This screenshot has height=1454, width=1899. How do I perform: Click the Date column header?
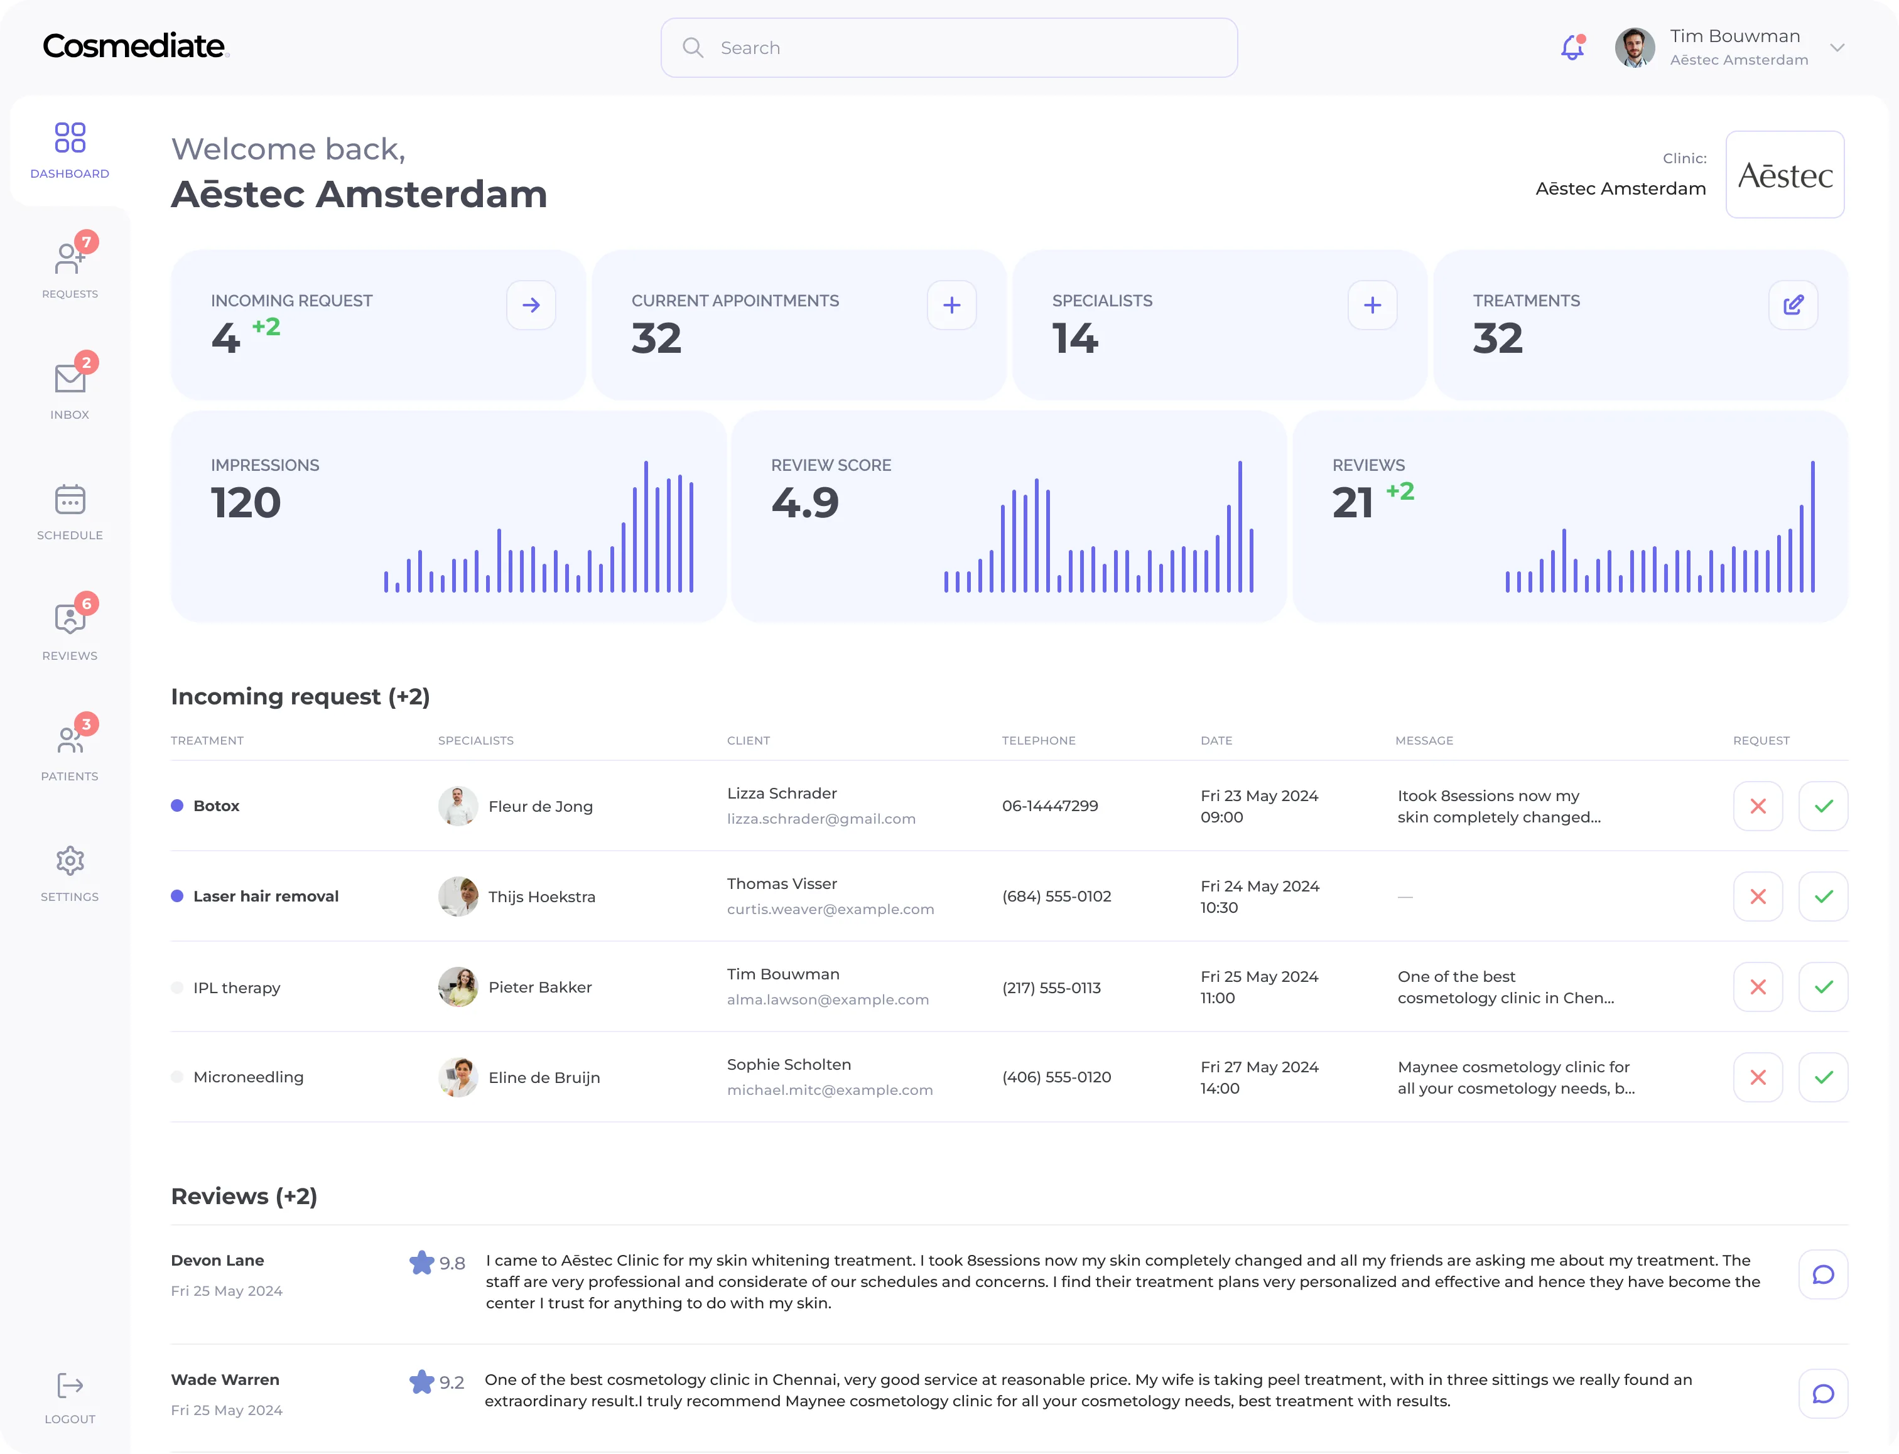pos(1216,740)
